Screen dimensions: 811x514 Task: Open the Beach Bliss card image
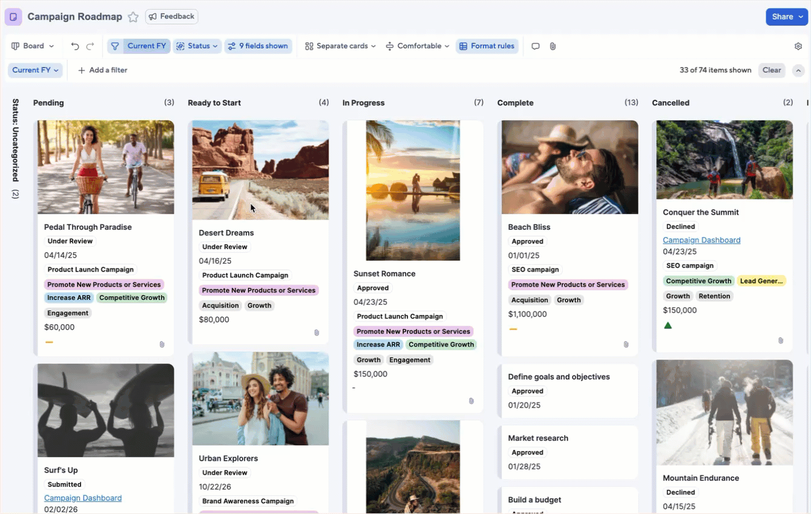coord(570,167)
